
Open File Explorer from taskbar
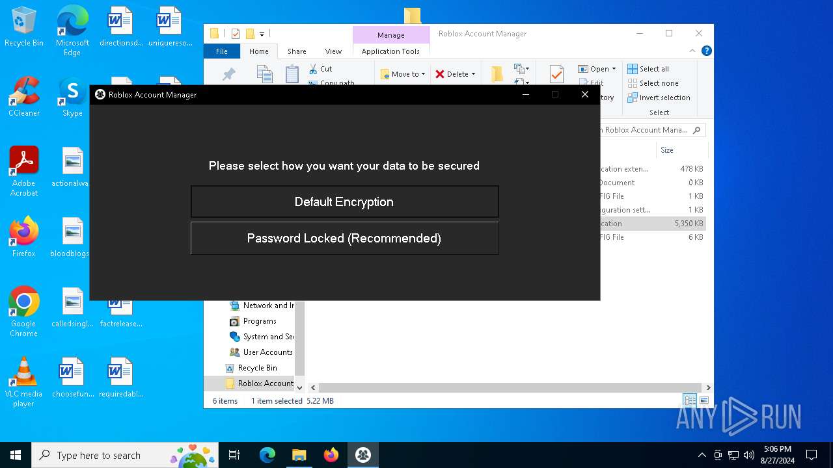[299, 455]
